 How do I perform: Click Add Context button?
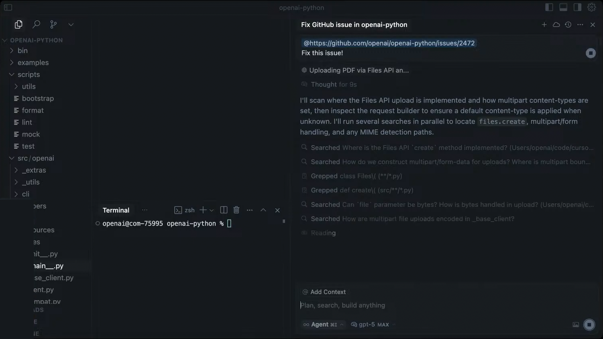324,292
